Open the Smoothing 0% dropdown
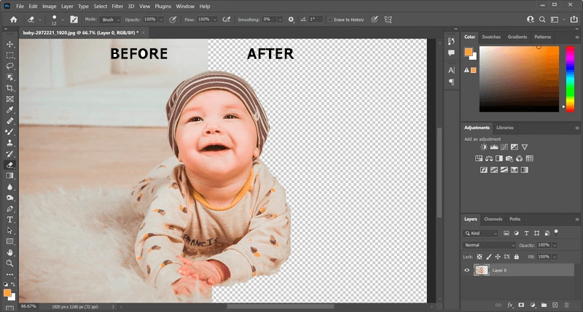583x312 pixels. [x=280, y=20]
